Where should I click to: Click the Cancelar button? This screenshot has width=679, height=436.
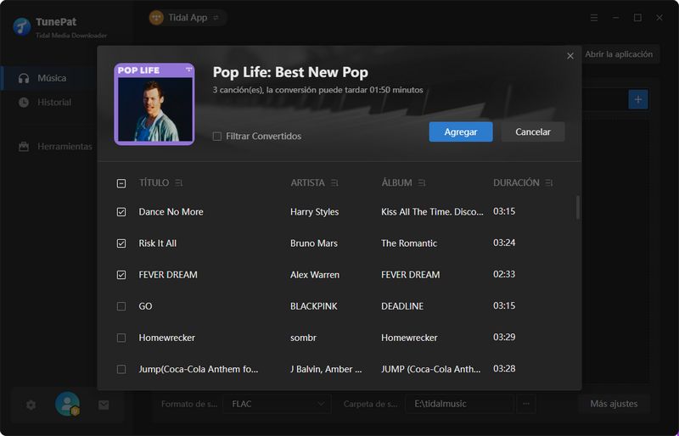click(x=533, y=131)
